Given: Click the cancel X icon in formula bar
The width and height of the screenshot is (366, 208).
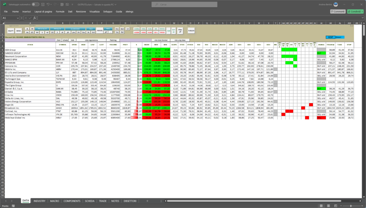Looking at the screenshot, I should [x=26, y=18].
